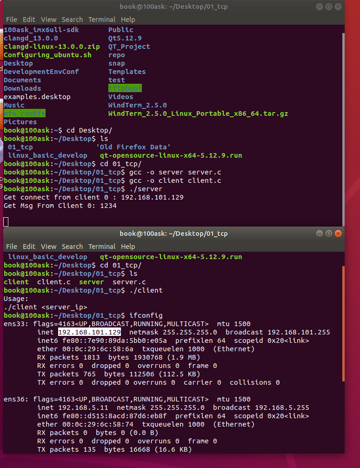This screenshot has height=468, width=360.
Task: Close the bottom terminal window
Action: coord(338,234)
